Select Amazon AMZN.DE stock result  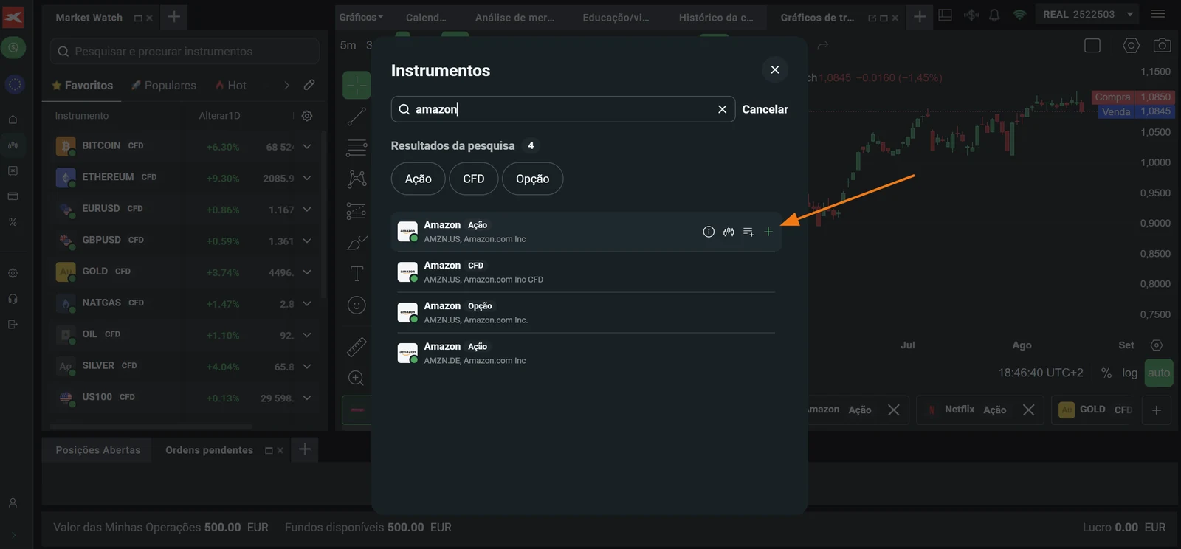click(586, 353)
